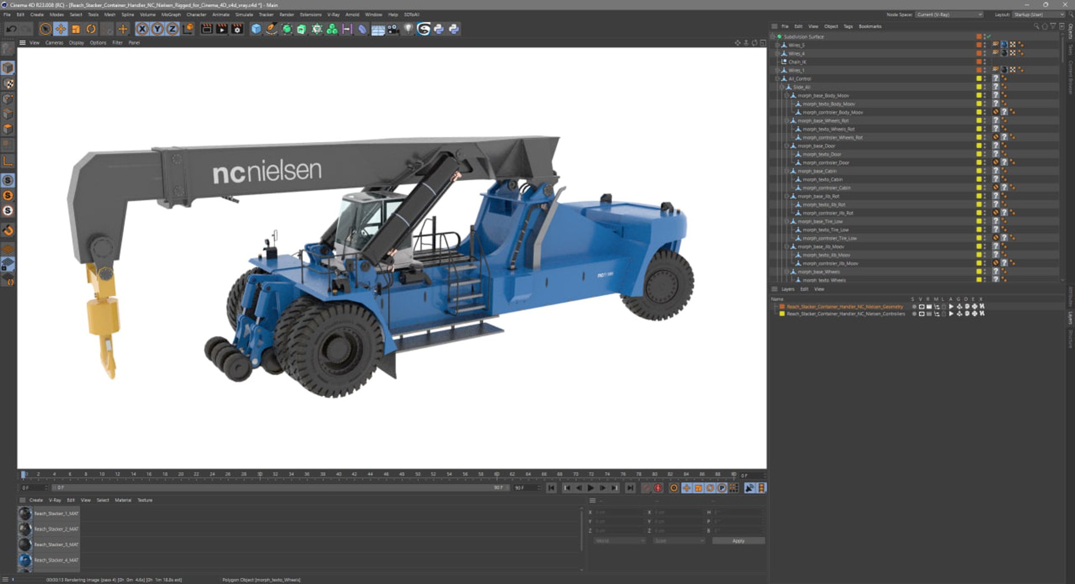
Task: Select Reach_Stacker_1_MAT material thumbnail
Action: [x=25, y=513]
